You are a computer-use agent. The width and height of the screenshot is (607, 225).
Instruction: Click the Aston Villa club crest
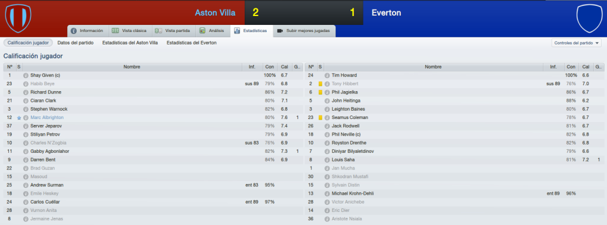tap(18, 18)
